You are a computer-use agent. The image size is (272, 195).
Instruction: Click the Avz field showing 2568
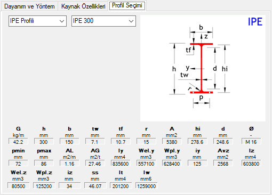(223, 164)
